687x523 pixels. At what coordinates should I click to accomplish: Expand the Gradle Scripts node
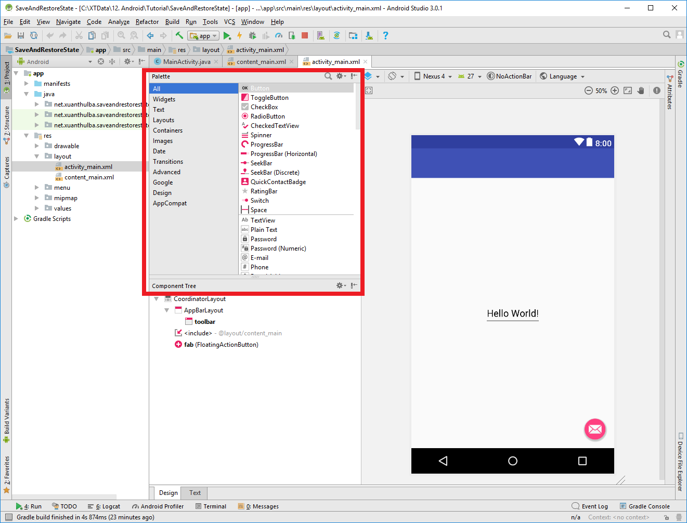[16, 218]
